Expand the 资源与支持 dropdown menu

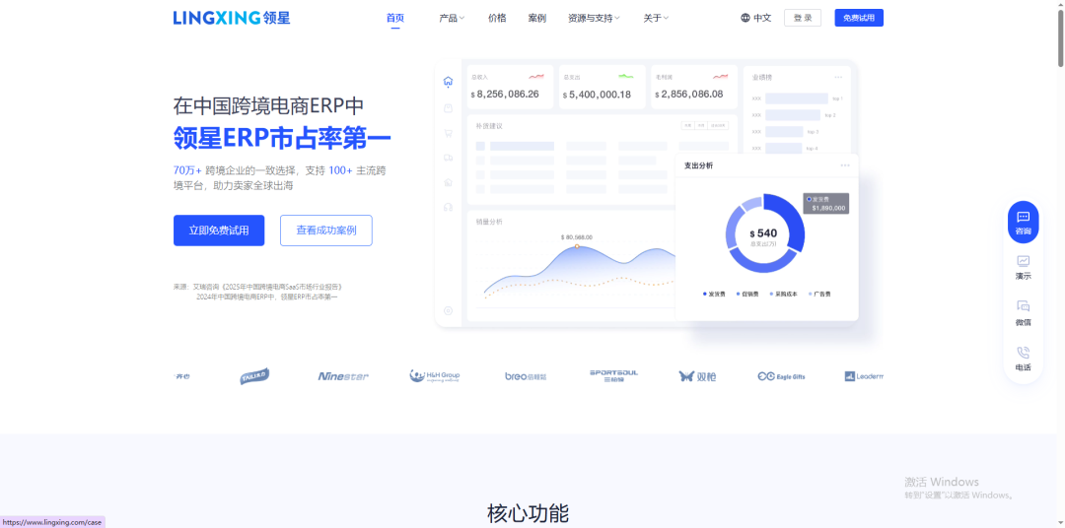tap(595, 19)
